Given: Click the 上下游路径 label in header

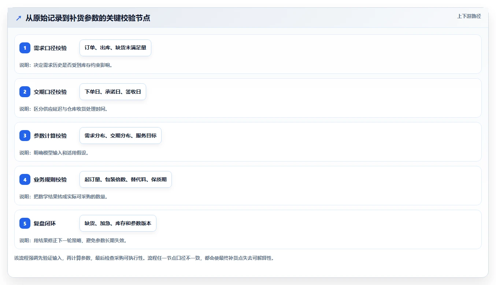Looking at the screenshot, I should 469,16.
